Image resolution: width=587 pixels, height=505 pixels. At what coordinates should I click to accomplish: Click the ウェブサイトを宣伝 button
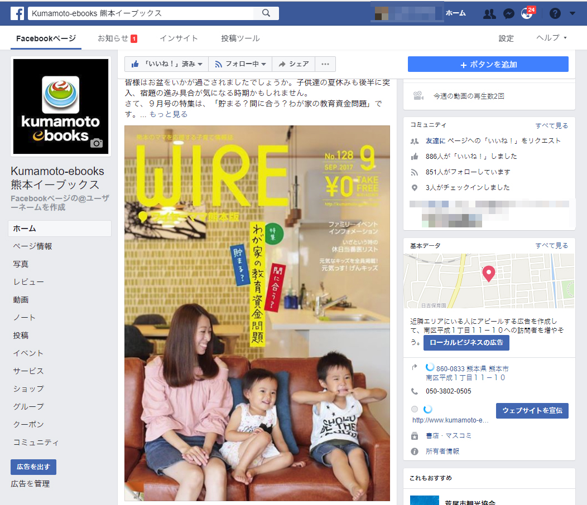[x=532, y=411]
